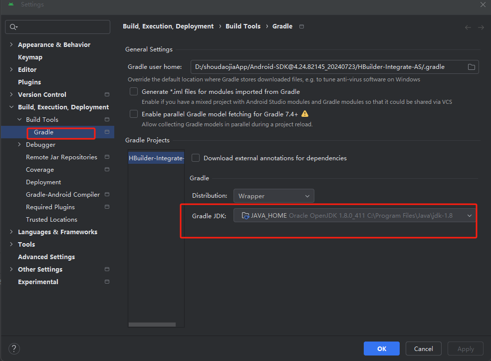The width and height of the screenshot is (491, 361).
Task: Click the search magnifier icon in settings
Action: [13, 27]
